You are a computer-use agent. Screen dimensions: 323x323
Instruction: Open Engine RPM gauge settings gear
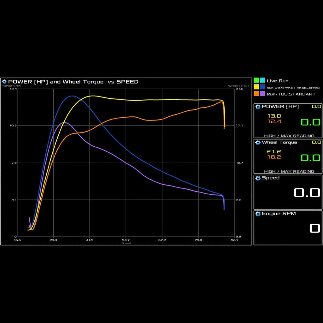258,214
